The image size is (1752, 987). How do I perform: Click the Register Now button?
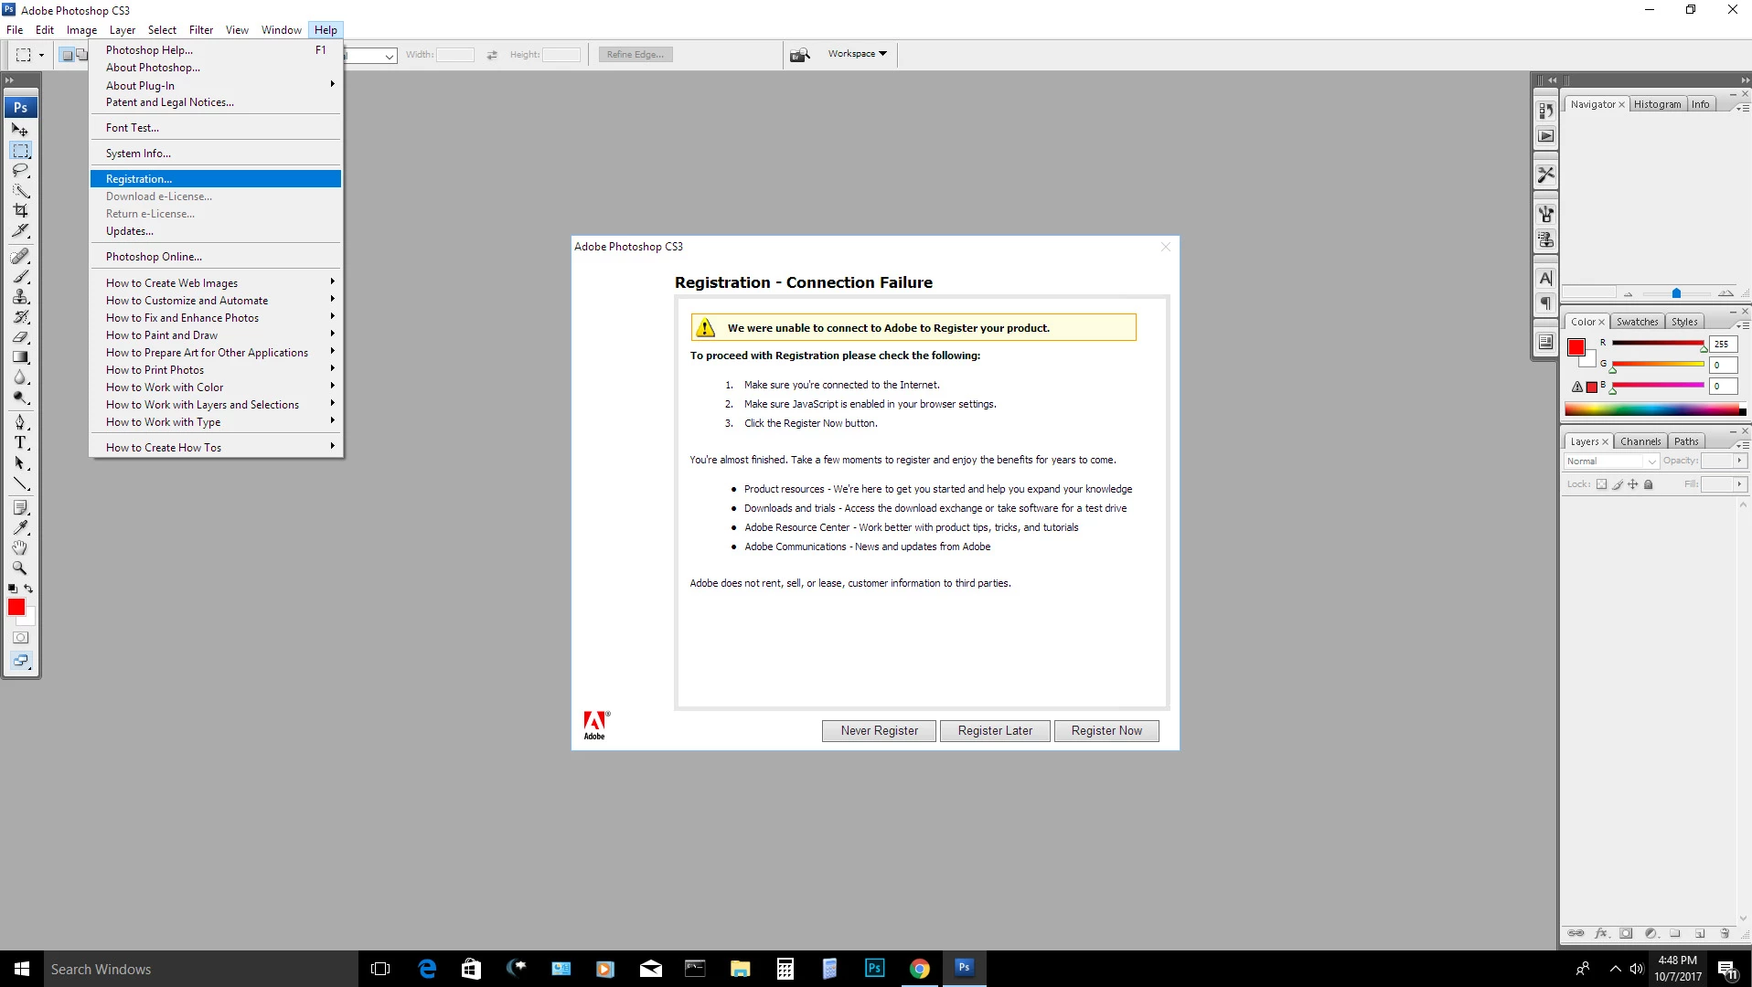(1106, 731)
